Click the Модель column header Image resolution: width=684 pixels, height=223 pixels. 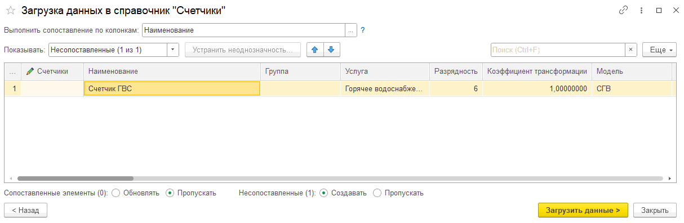click(632, 71)
